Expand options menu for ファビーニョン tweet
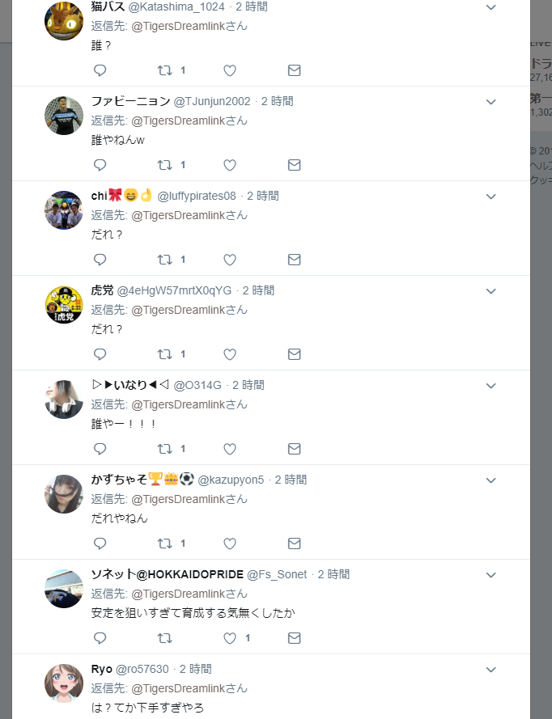This screenshot has width=552, height=719. point(491,102)
